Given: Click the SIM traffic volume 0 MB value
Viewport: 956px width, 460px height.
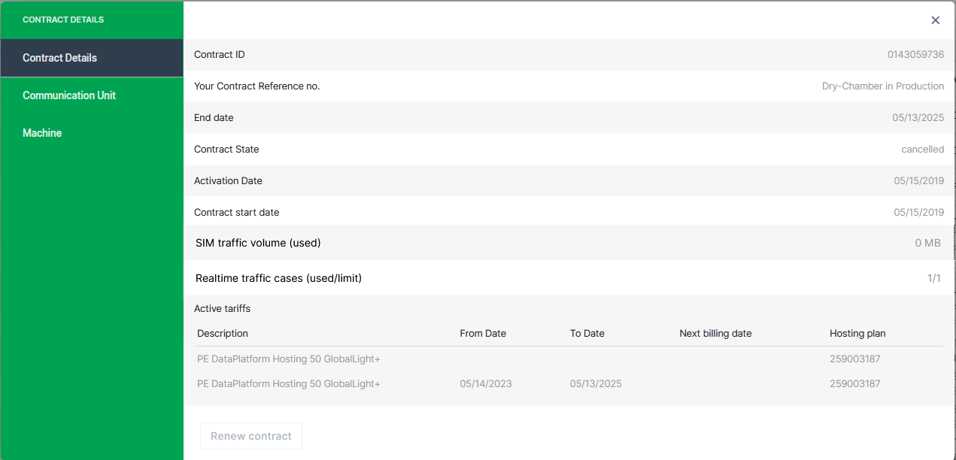Looking at the screenshot, I should point(927,243).
